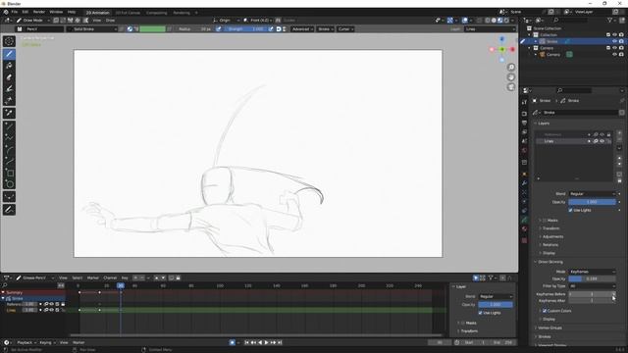Select the Circle tool
Viewport: 628px width, 353px height.
(x=9, y=184)
